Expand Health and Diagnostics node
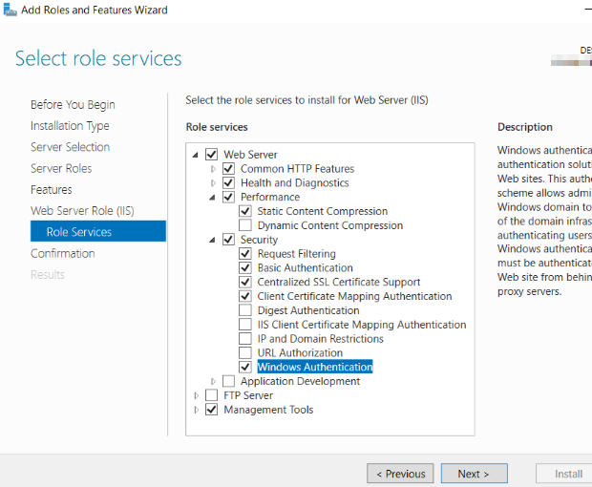Image resolution: width=592 pixels, height=487 pixels. click(x=213, y=183)
